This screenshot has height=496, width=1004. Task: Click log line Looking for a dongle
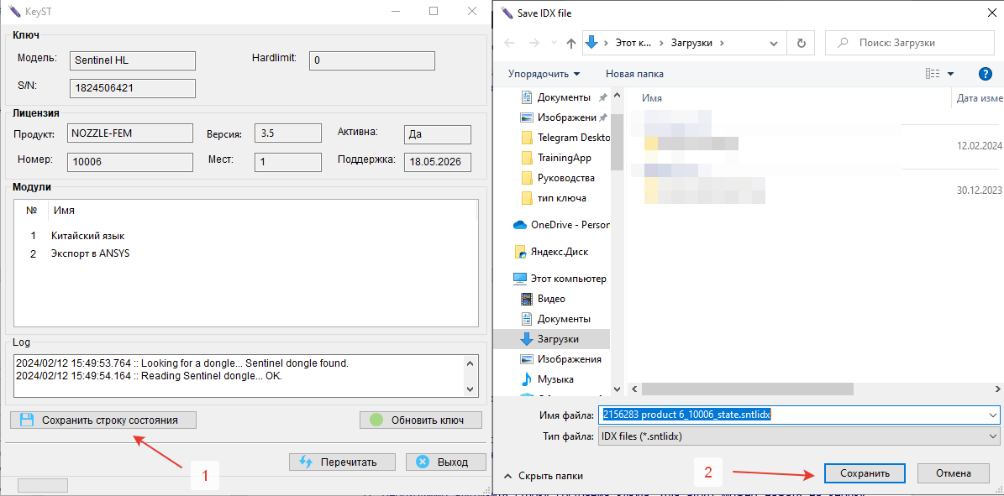[181, 363]
